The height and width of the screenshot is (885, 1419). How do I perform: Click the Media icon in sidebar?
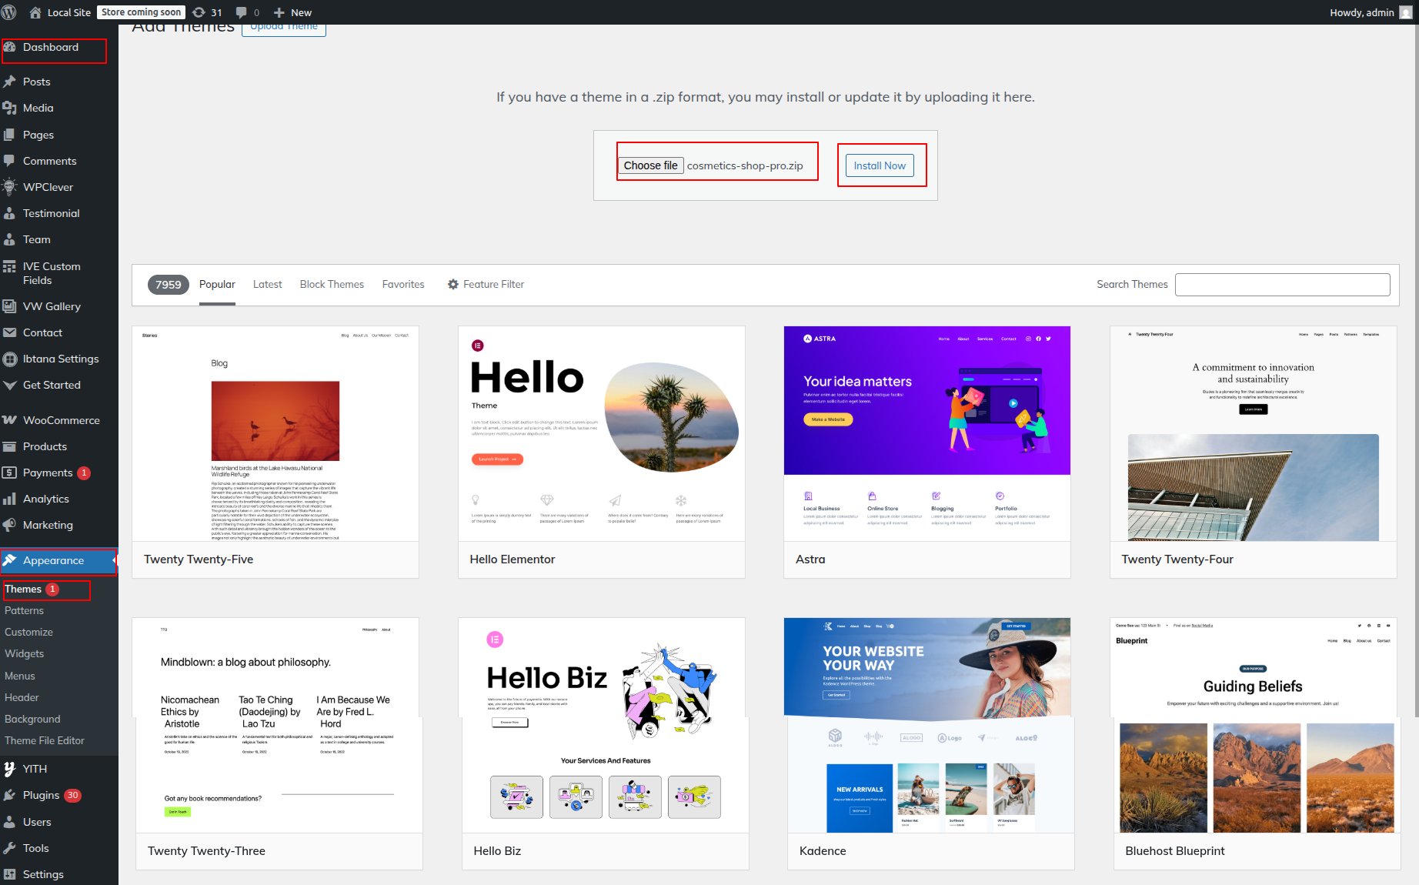coord(10,108)
